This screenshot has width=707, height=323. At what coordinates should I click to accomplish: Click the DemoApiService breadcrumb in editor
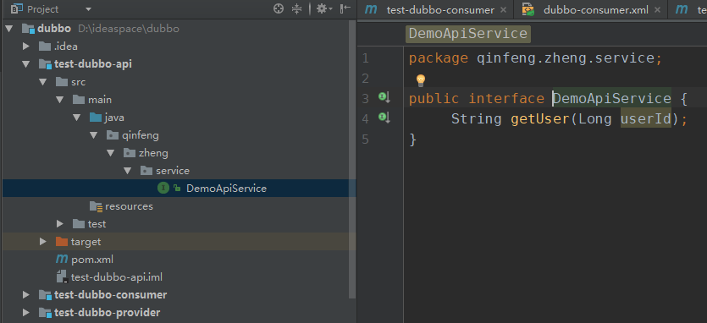468,34
